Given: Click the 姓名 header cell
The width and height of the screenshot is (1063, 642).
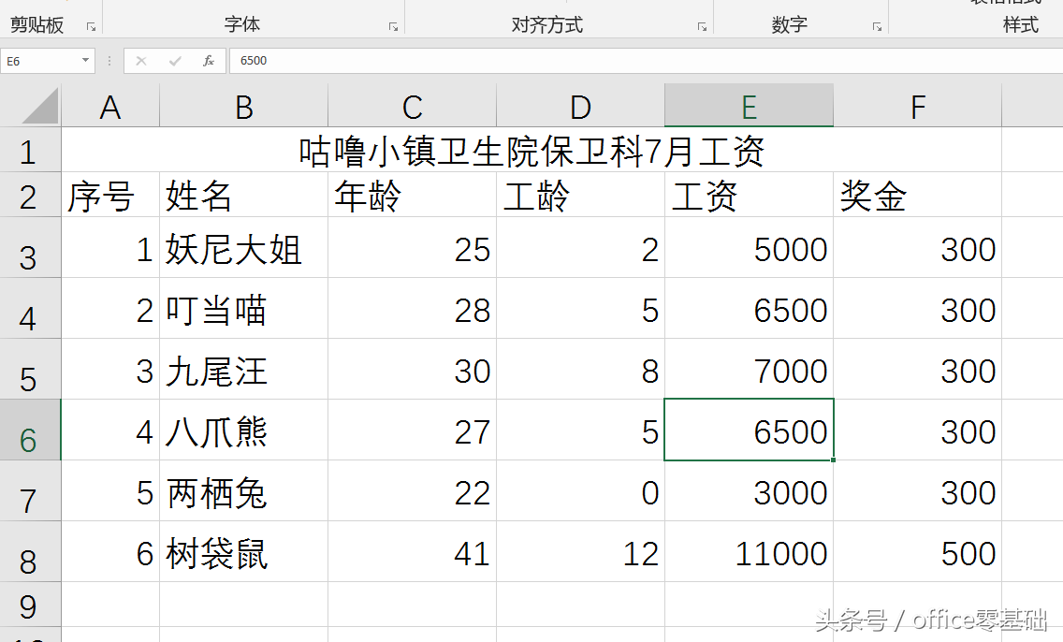Looking at the screenshot, I should (x=244, y=195).
